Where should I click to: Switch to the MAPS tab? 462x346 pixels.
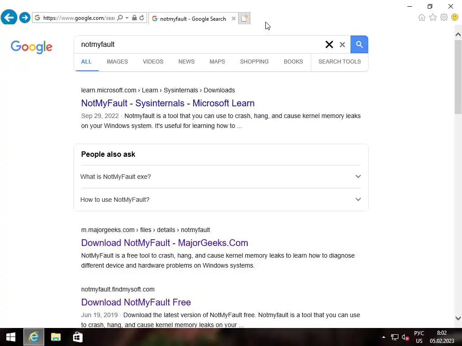(217, 61)
